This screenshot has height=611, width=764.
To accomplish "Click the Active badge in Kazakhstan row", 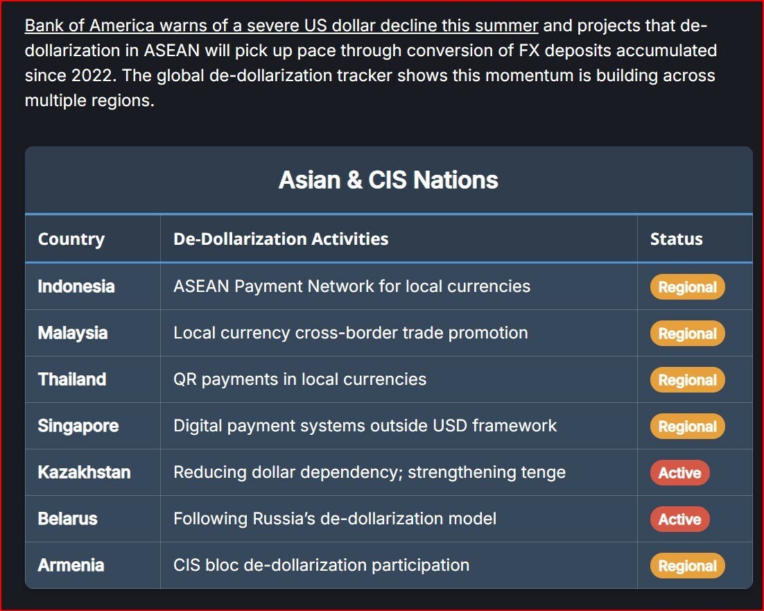I will tap(679, 473).
